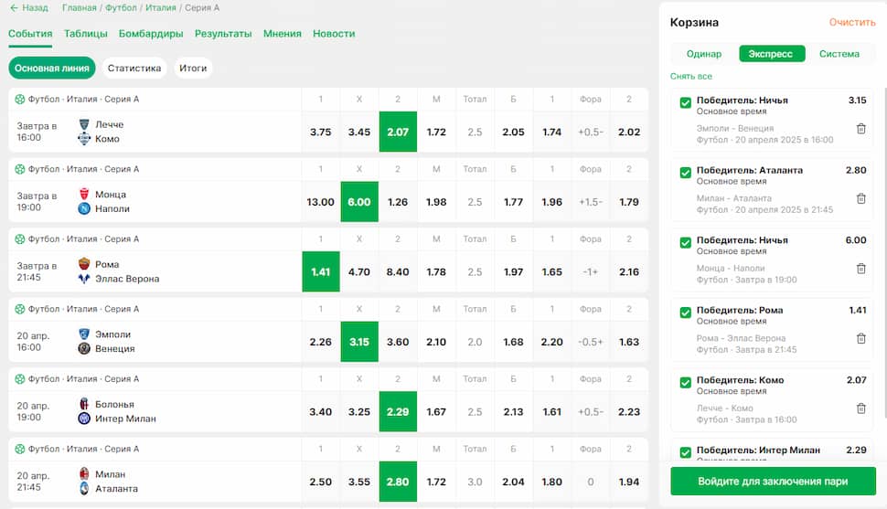Click the Болонья team crest icon
Image resolution: width=887 pixels, height=509 pixels.
point(84,404)
